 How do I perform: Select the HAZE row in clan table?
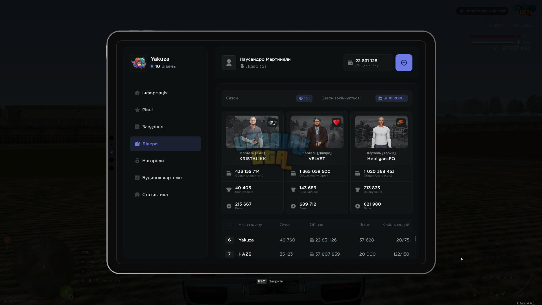point(317,254)
